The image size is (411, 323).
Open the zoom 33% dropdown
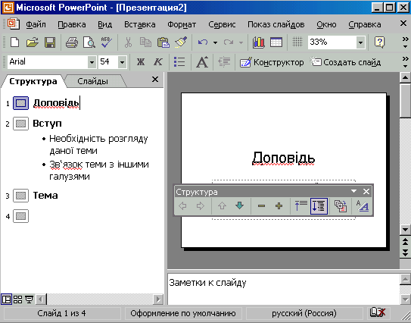[361, 42]
